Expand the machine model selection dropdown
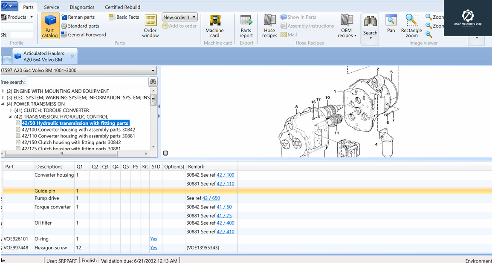 [x=153, y=71]
